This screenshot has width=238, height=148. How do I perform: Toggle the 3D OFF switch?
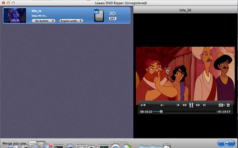113,19
